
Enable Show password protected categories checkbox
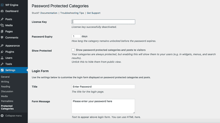click(x=73, y=50)
